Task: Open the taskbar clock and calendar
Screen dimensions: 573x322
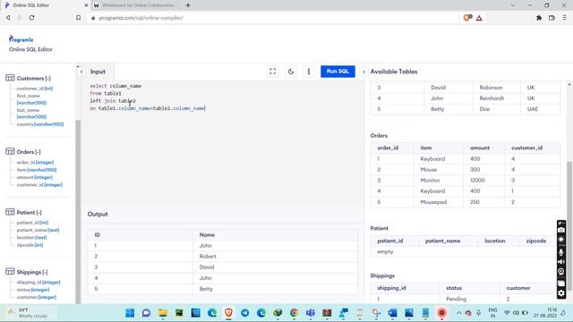Action: (x=544, y=313)
